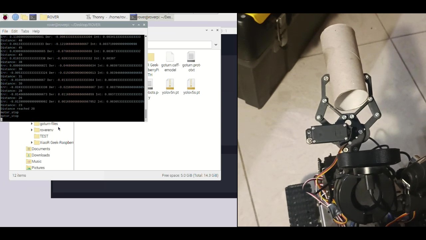
Task: Select goturn-files in the folder tree
Action: pos(49,124)
